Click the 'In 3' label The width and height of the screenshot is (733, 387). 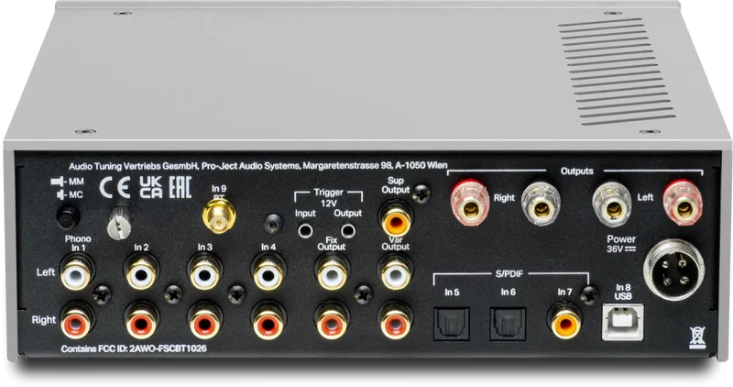click(204, 247)
